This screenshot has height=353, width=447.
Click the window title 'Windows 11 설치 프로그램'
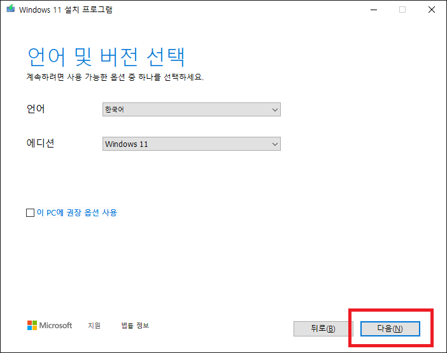pyautogui.click(x=66, y=10)
